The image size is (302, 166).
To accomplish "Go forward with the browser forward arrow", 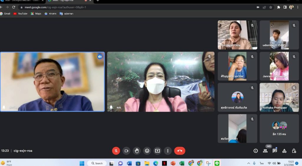I will point(7,7).
